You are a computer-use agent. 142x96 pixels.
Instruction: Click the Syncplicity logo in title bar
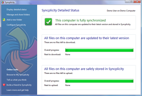click(3, 2)
